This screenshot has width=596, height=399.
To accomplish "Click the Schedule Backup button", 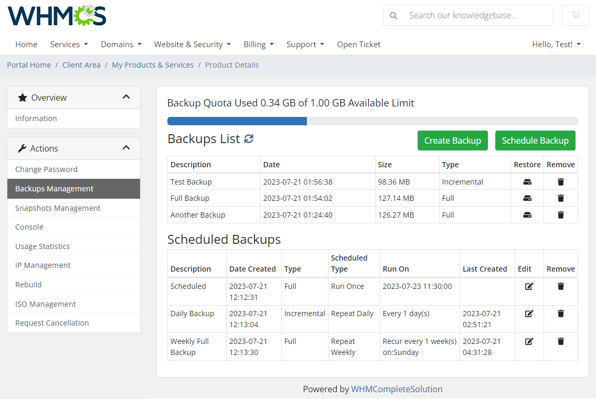I will [535, 141].
